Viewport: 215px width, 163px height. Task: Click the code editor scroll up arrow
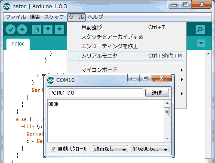208,54
